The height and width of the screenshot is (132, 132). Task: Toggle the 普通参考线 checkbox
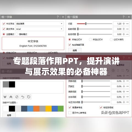[x=70, y=108]
